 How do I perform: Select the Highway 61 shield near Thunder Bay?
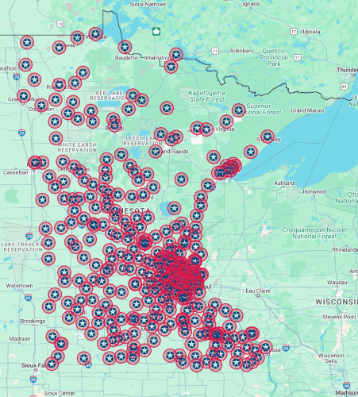click(x=345, y=86)
